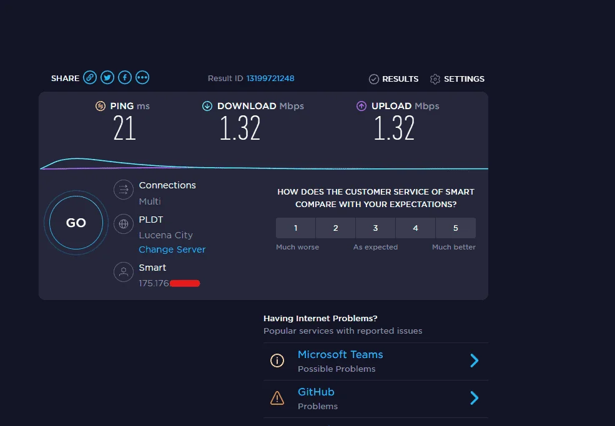This screenshot has width=615, height=426.
Task: Click the upload speed 1.32 value
Action: tap(394, 128)
